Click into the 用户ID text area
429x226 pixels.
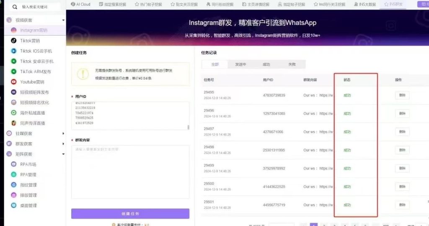tap(130, 116)
